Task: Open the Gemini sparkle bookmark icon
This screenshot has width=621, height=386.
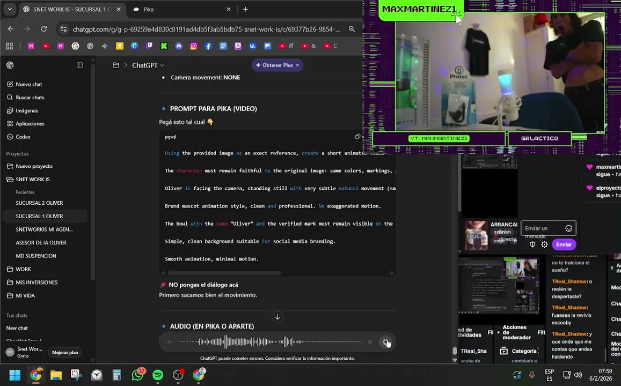Action: pos(105,46)
